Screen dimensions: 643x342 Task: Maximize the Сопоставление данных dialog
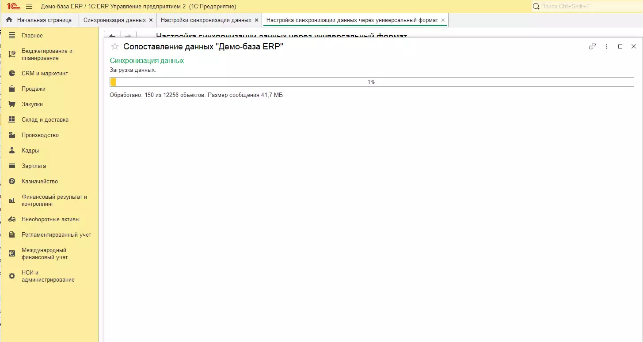point(620,46)
